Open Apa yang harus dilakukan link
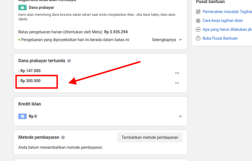Screen dimensions: 252x161 [x=227, y=30]
